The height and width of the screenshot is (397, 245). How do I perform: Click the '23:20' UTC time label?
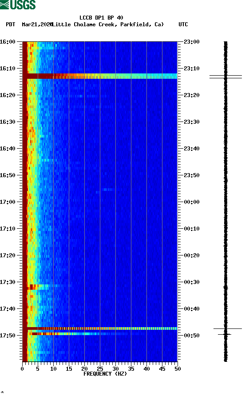pos(192,95)
